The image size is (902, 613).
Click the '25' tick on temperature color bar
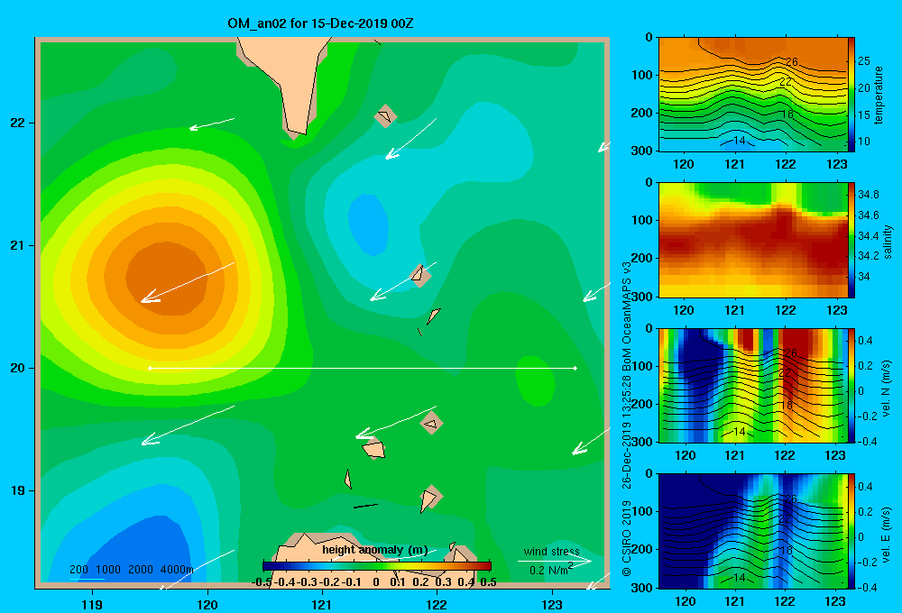[864, 61]
